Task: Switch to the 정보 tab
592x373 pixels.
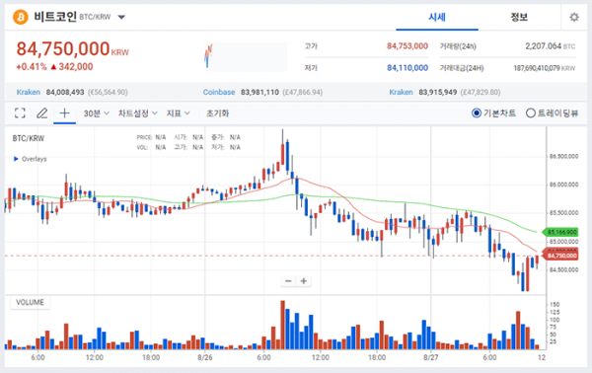Action: pos(519,17)
